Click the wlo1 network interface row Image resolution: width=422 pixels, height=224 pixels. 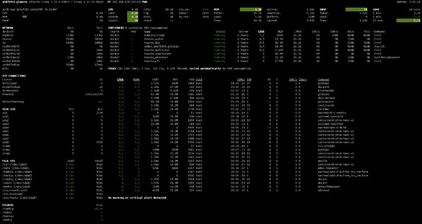[x=53, y=68]
